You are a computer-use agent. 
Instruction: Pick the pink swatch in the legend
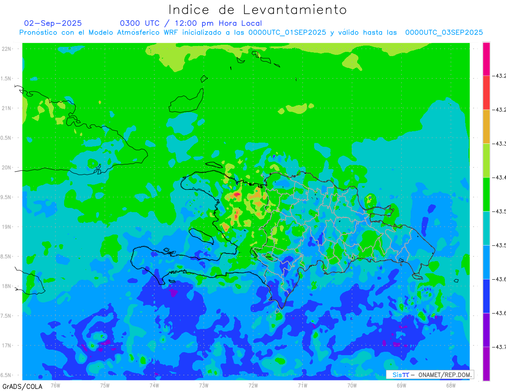pos(486,59)
